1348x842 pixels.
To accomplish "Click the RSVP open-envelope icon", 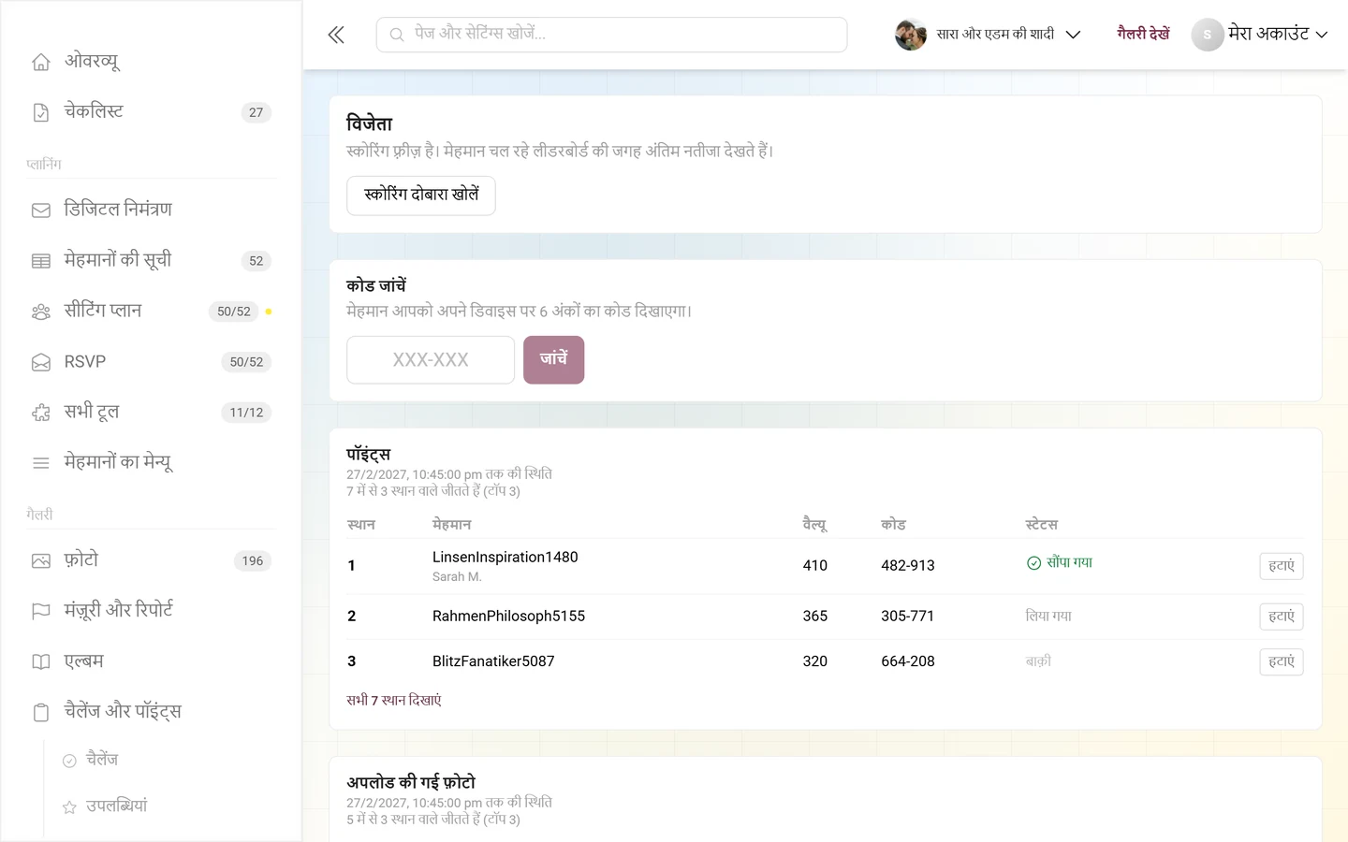I will pos(41,362).
